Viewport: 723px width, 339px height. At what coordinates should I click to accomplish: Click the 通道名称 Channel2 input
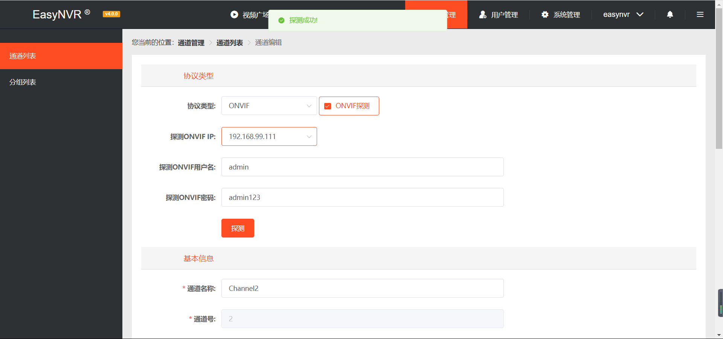point(362,288)
